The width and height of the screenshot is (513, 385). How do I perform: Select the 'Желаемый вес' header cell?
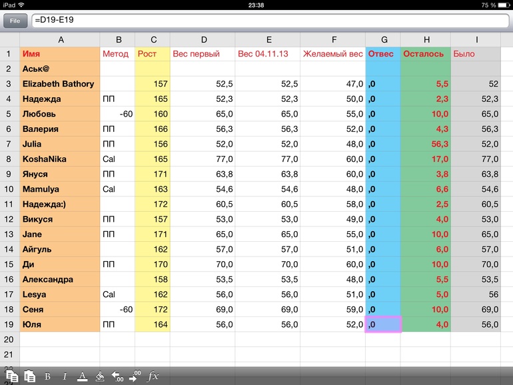tap(332, 54)
